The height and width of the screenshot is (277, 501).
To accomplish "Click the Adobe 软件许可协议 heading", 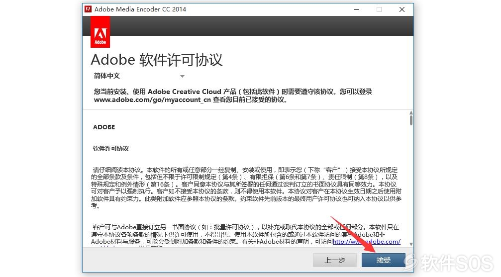I will 157,60.
